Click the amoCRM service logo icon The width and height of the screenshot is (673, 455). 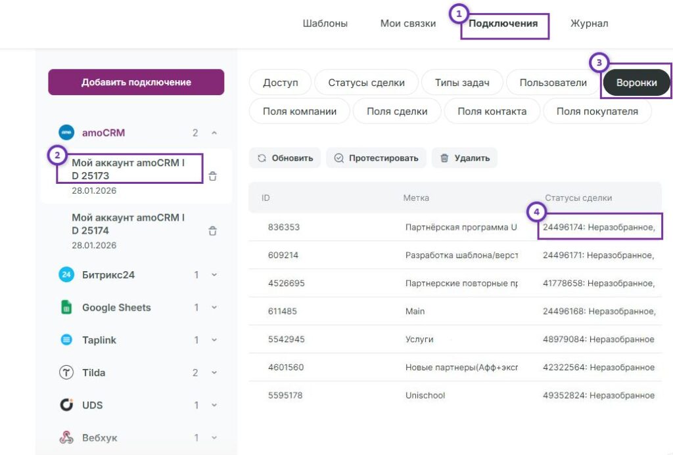click(66, 133)
